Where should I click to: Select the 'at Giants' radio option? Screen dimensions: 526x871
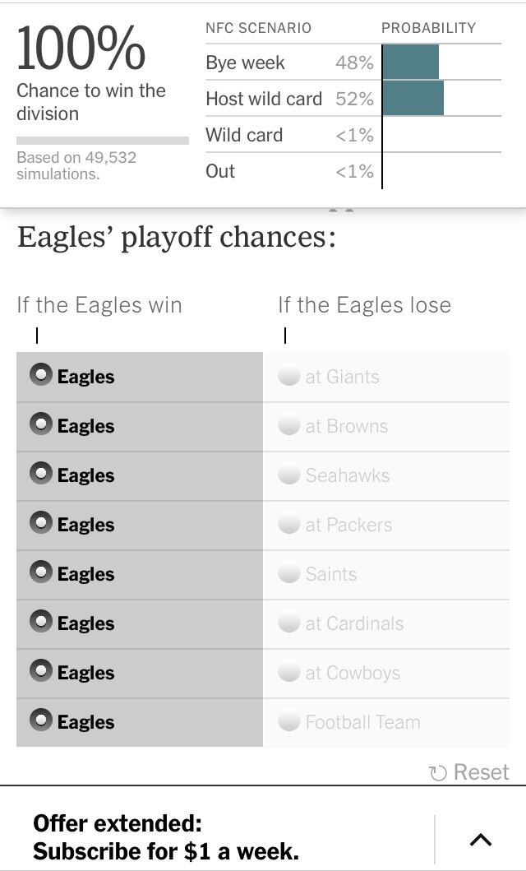[x=288, y=377]
